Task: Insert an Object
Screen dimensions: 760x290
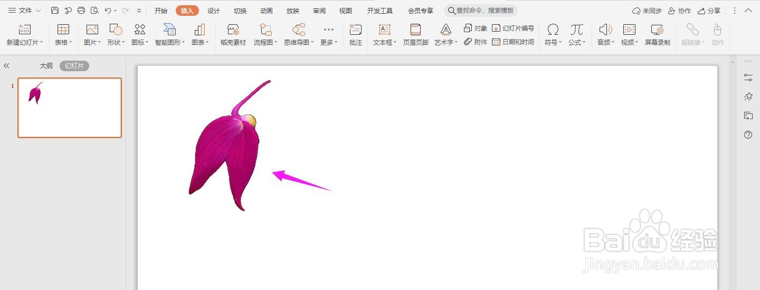Action: 476,28
